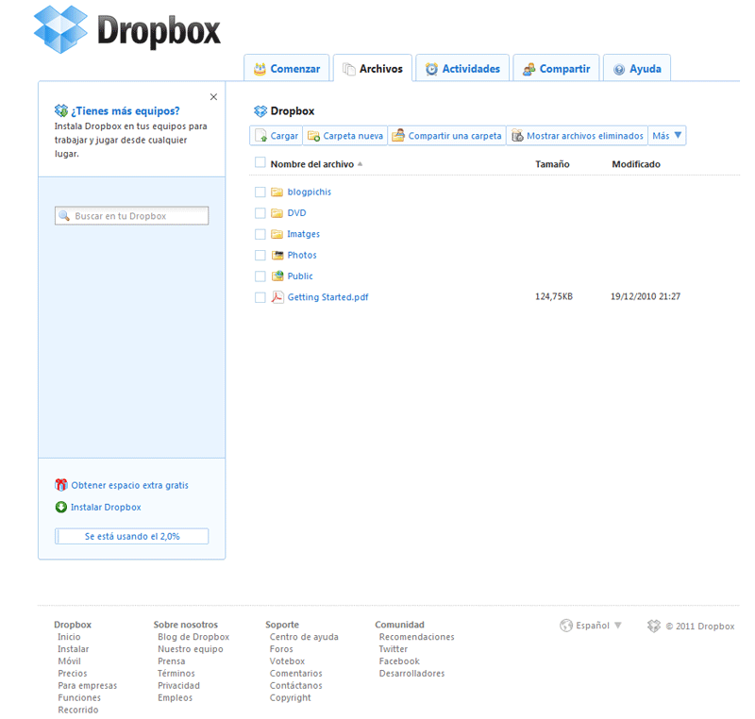Open the Recorrido footer link

point(78,710)
